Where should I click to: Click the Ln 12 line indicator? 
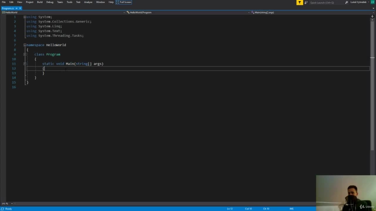230,208
